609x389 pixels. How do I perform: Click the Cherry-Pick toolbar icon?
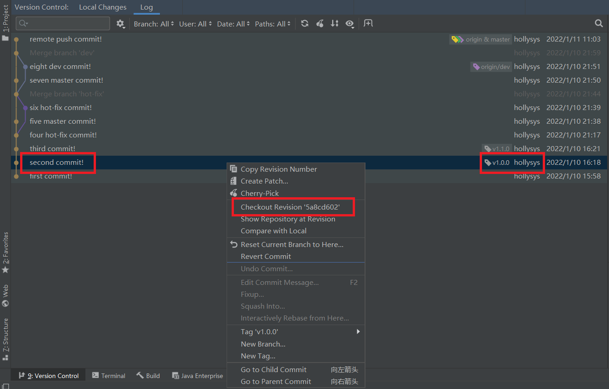tap(320, 24)
